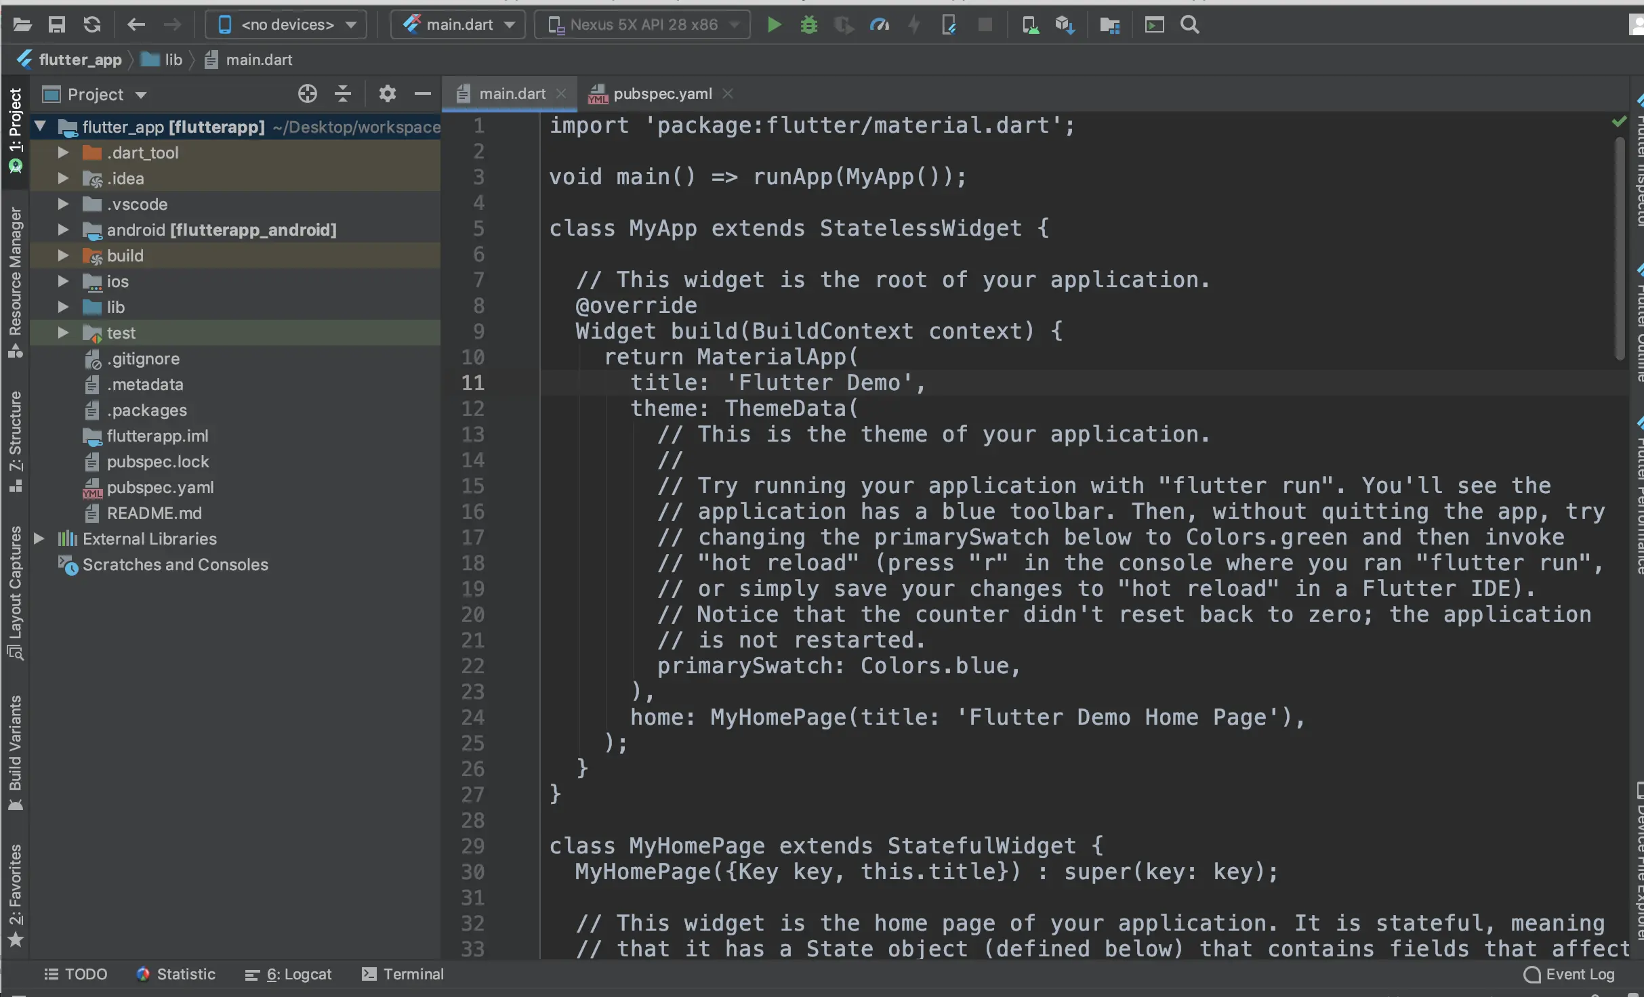Click the Flutter hot reload lightning icon
The width and height of the screenshot is (1644, 997).
click(914, 25)
